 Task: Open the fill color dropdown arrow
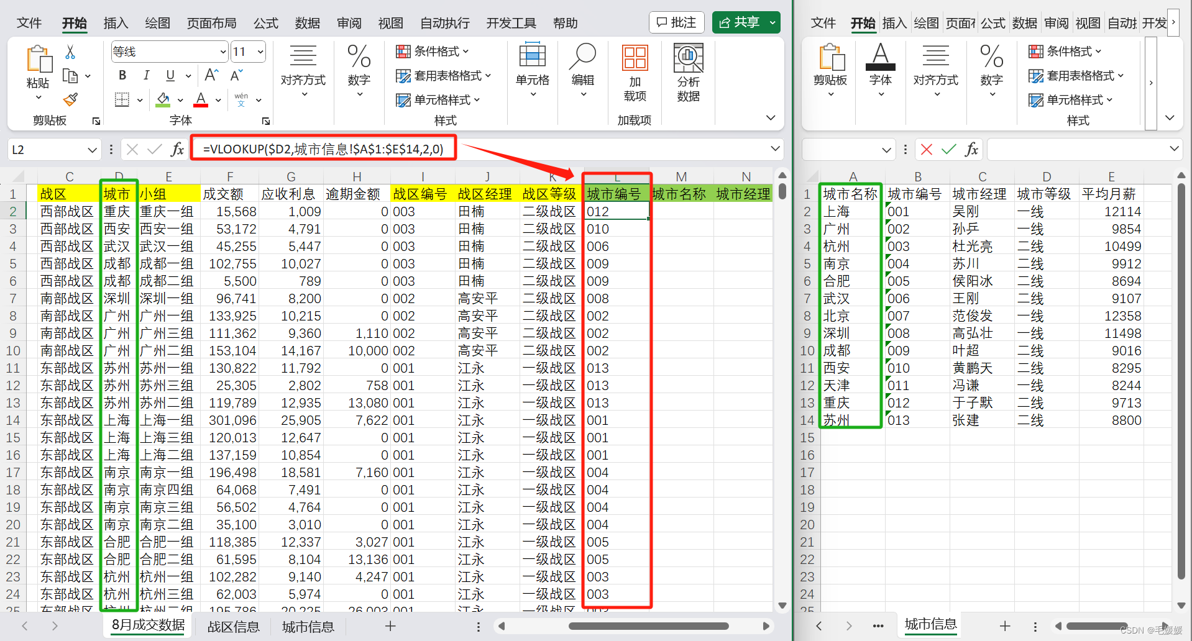(180, 100)
